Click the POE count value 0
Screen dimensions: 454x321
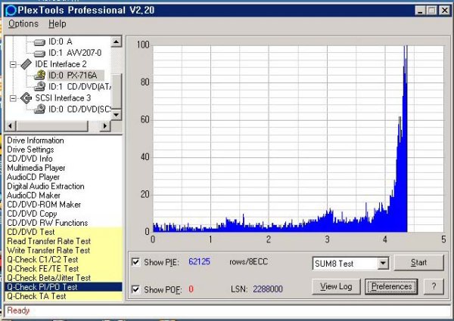pos(191,289)
